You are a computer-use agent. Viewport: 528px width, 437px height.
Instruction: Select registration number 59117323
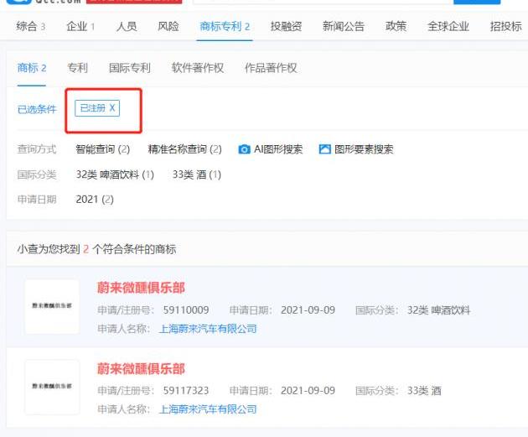coord(186,391)
